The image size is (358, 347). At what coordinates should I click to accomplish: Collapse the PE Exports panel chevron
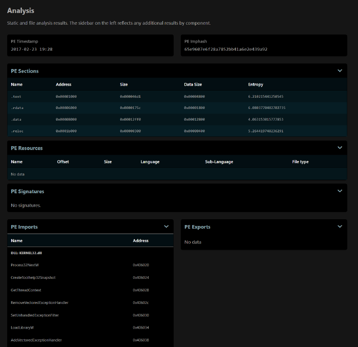340,227
